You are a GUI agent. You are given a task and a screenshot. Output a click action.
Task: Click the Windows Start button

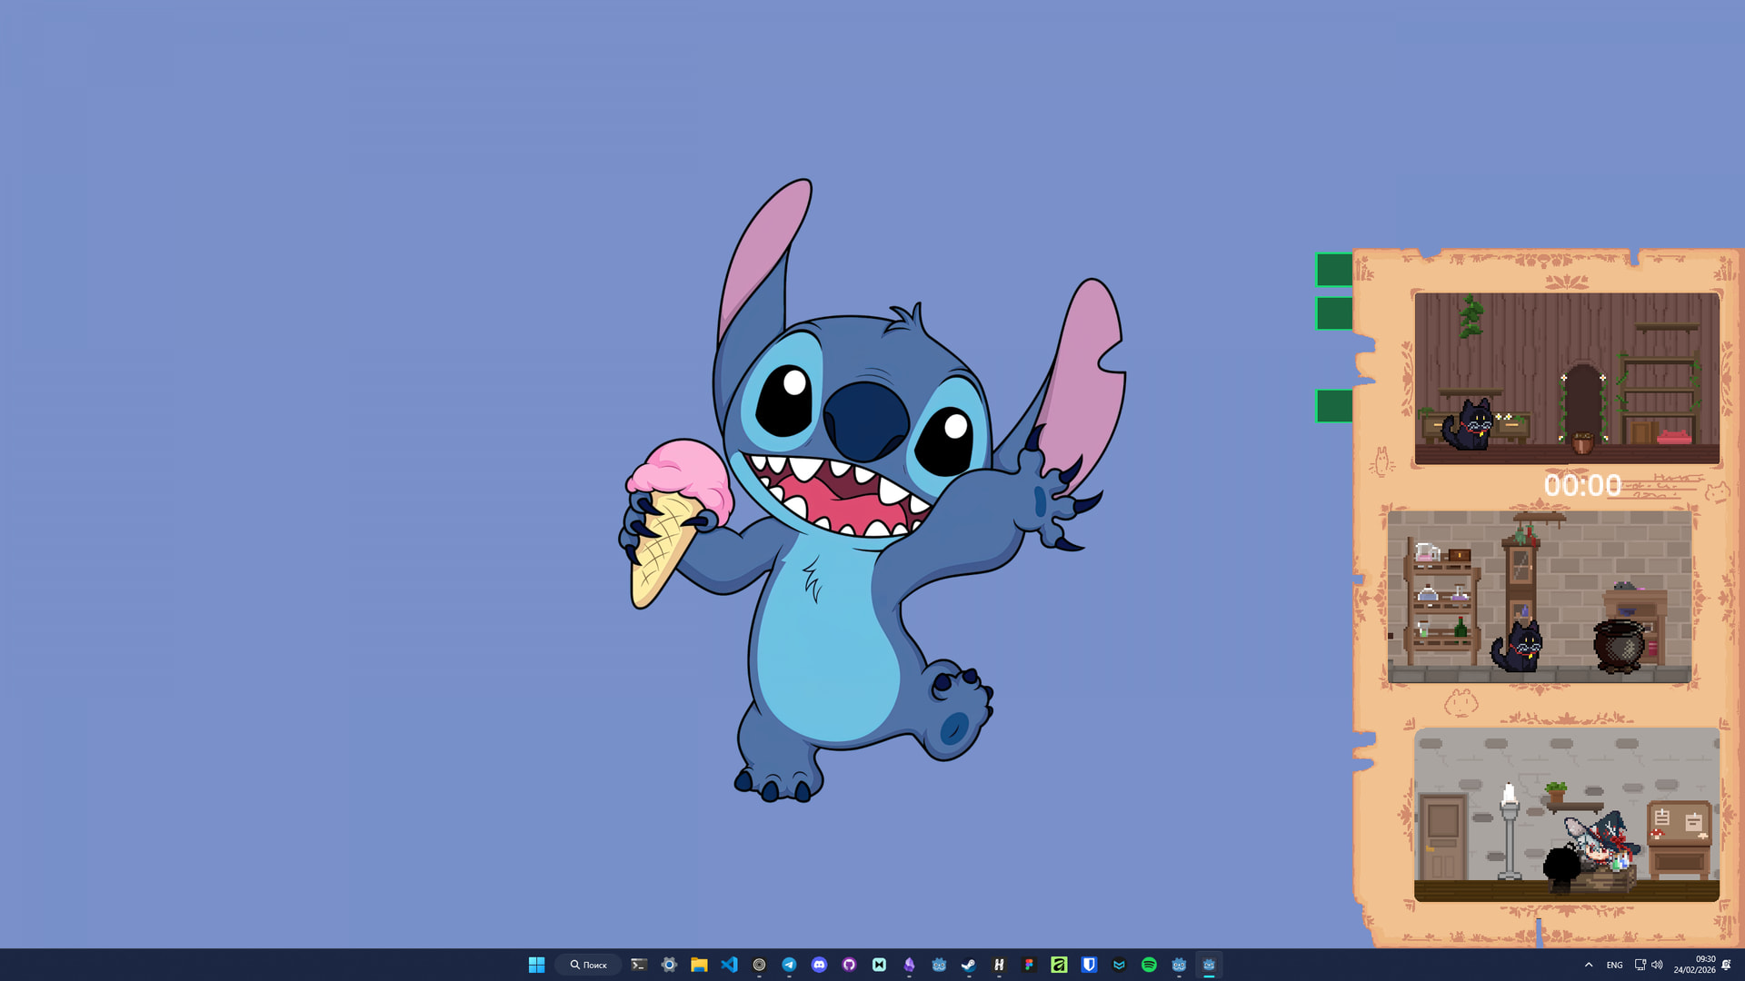(x=536, y=965)
